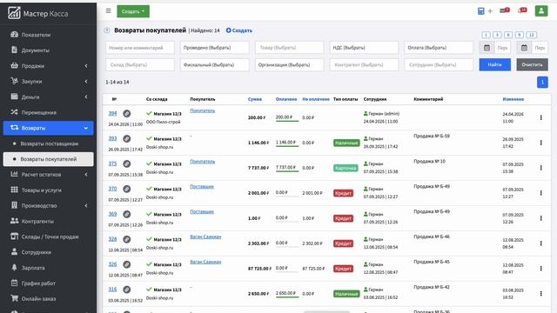The height and width of the screenshot is (313, 557).
Task: Sort table by Оплачено column
Action: [286, 99]
